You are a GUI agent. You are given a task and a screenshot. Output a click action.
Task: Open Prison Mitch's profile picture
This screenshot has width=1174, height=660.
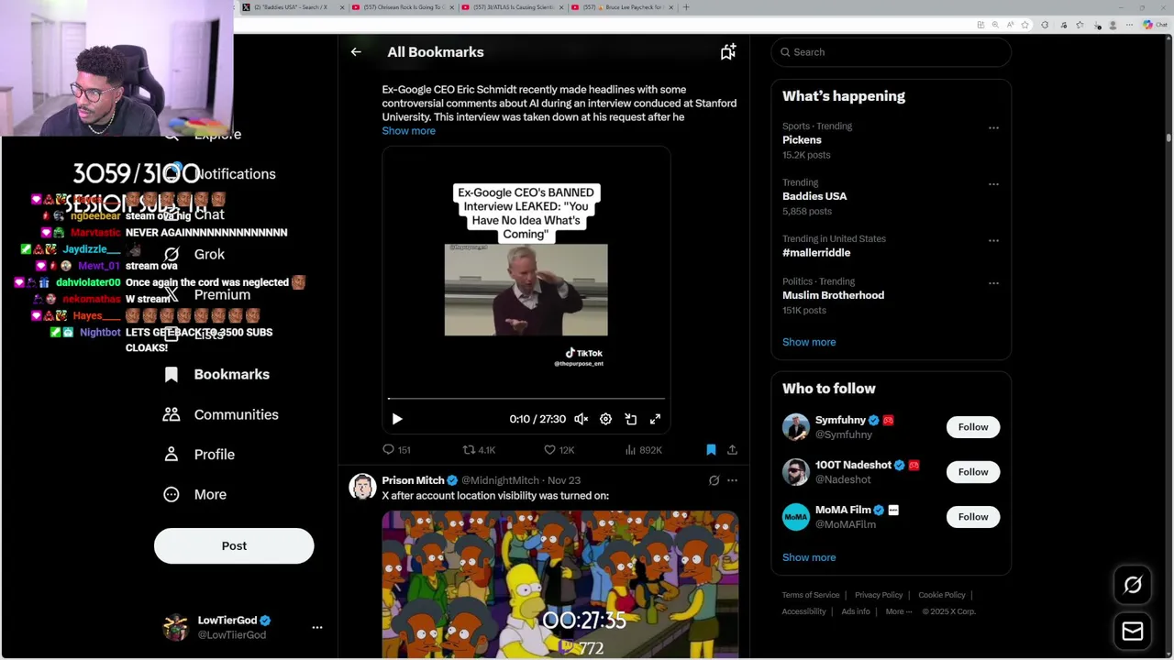point(362,487)
